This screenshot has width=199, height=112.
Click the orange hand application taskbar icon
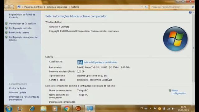[78, 109]
